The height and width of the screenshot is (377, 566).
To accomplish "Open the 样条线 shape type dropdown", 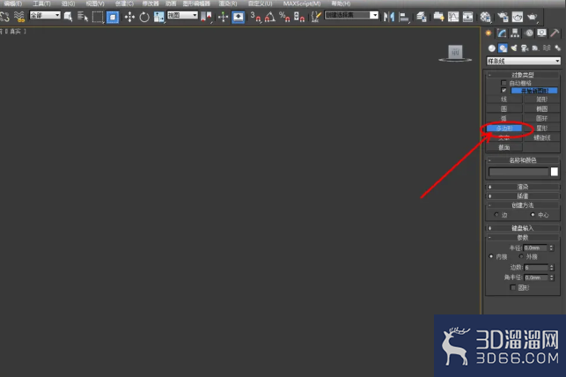I will click(524, 61).
